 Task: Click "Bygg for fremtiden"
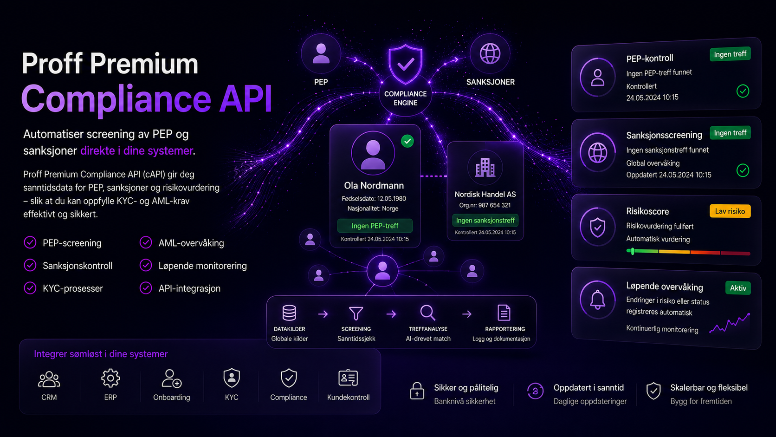click(701, 401)
